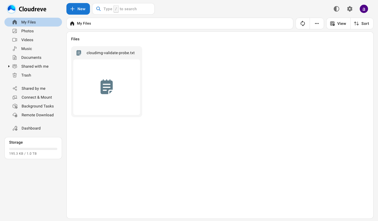Image resolution: width=378 pixels, height=221 pixels.
Task: Open the Photos sidebar icon
Action: click(x=15, y=31)
